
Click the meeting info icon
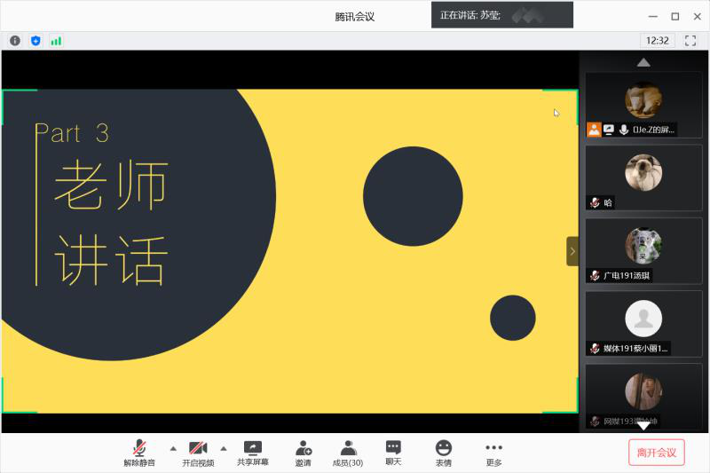click(15, 40)
